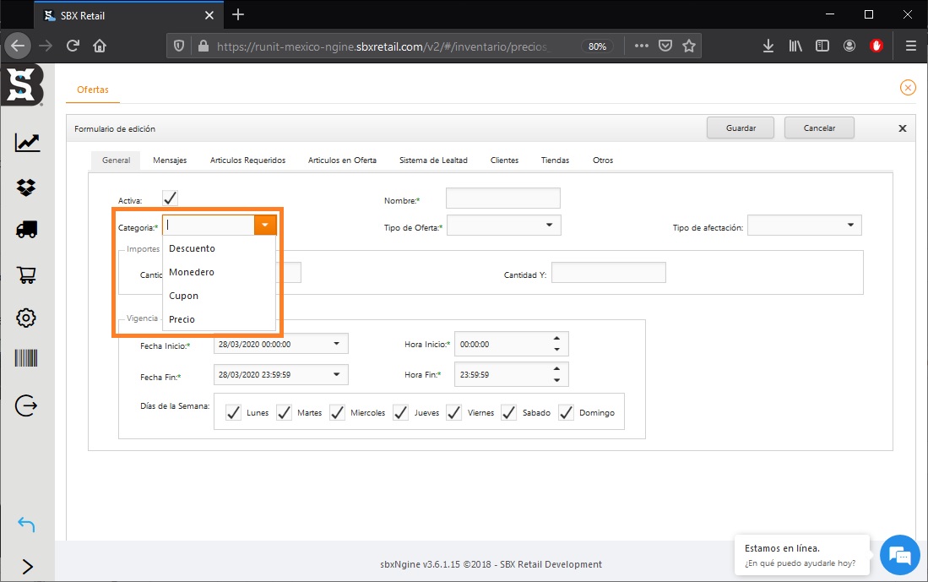Select the Ofertas page tab
Image resolution: width=928 pixels, height=582 pixels.
93,90
